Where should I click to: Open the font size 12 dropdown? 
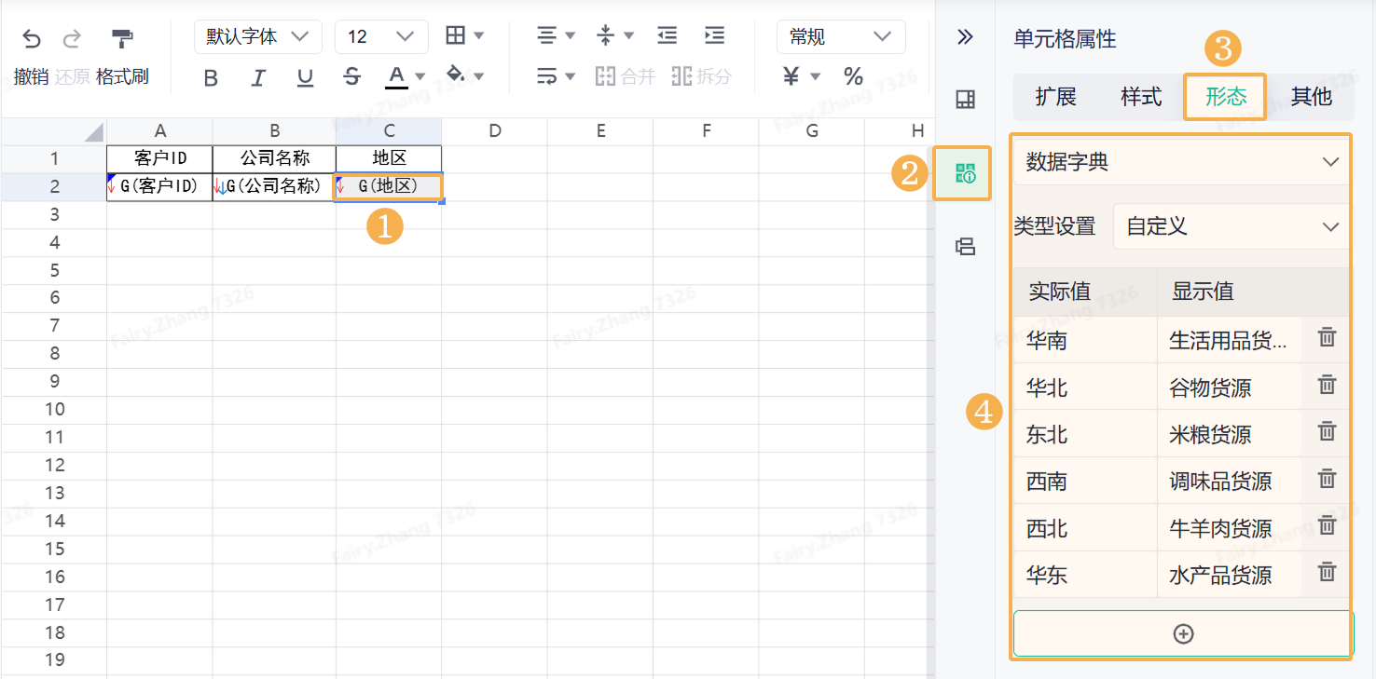381,36
